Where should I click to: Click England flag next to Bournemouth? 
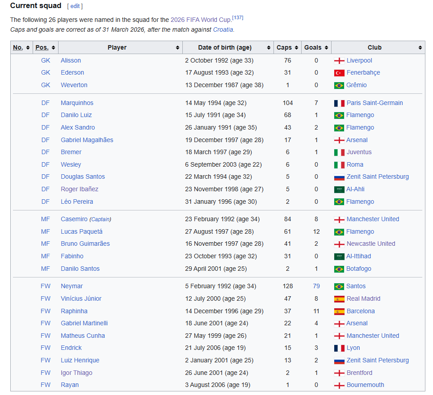(x=339, y=385)
